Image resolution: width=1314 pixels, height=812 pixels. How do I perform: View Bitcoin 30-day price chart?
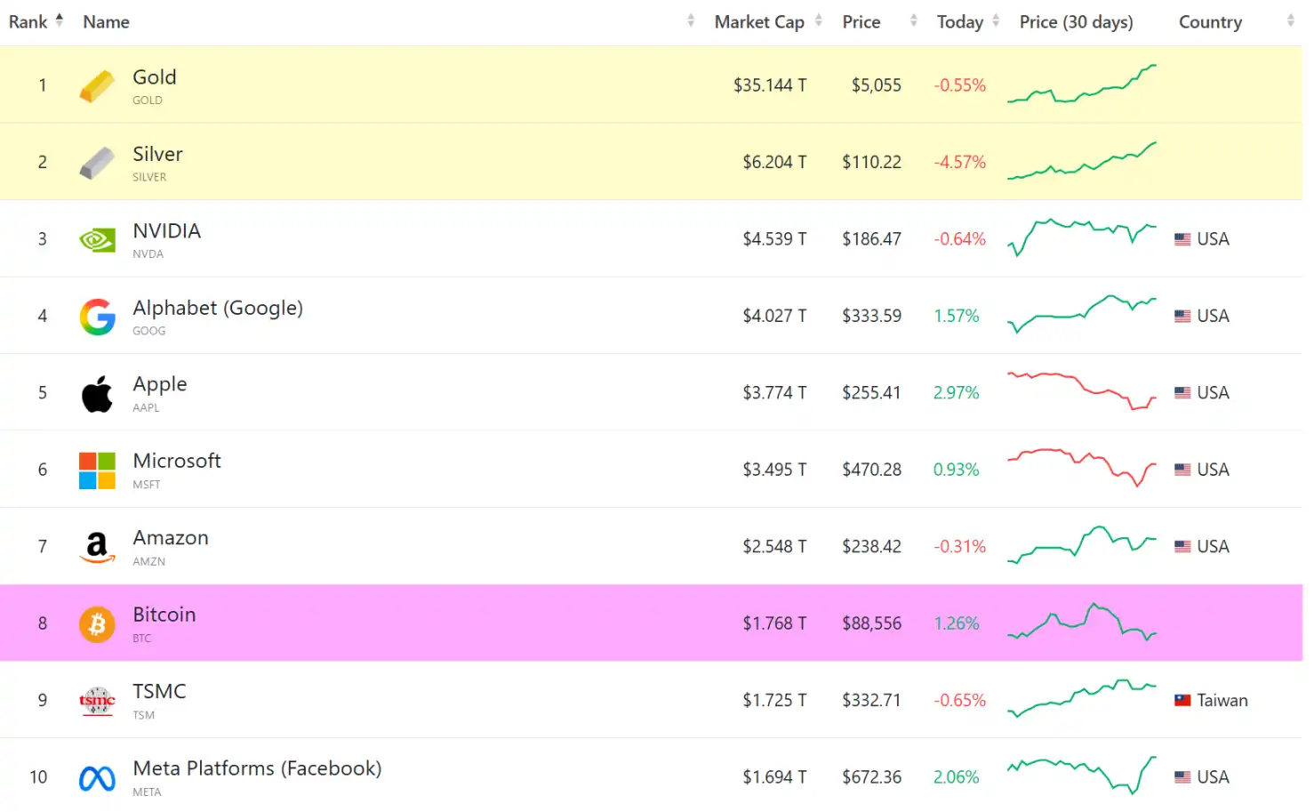coord(1081,623)
